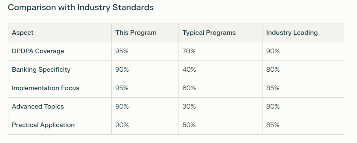Select the 'Aspect' column header
This screenshot has height=143, width=357.
tap(23, 33)
